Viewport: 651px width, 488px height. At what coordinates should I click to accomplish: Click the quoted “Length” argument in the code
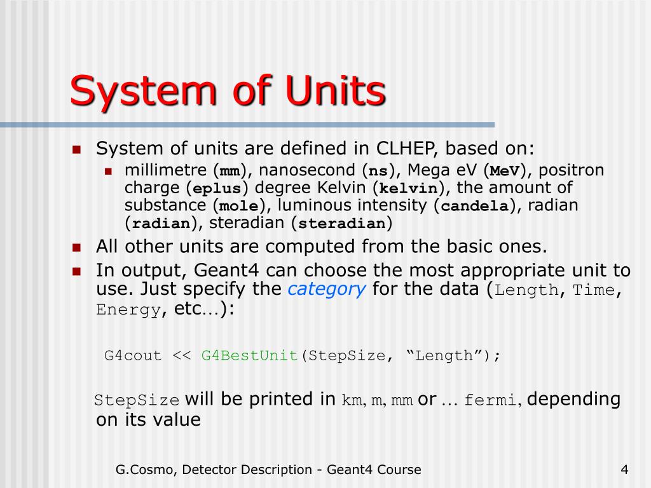pyautogui.click(x=444, y=356)
